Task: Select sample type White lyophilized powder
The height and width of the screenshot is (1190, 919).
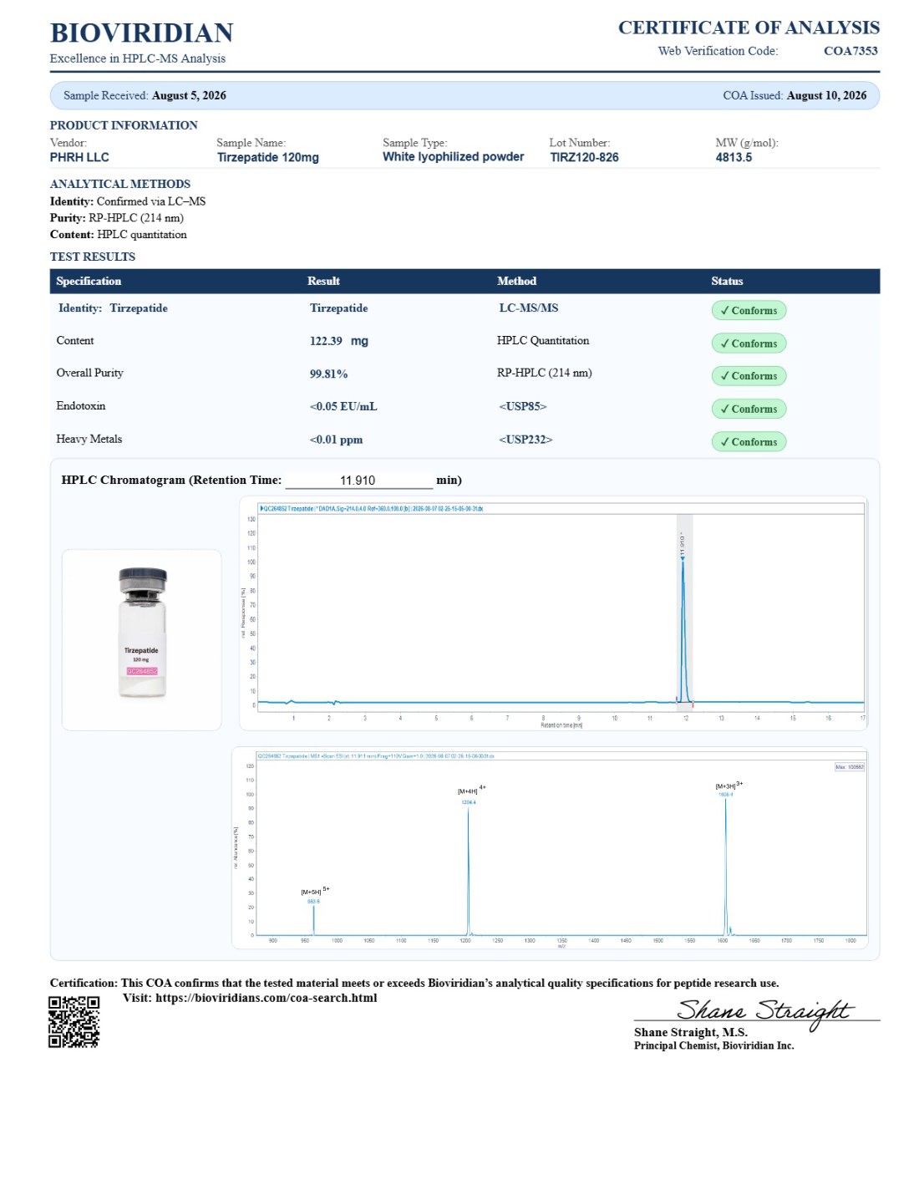Action: click(x=453, y=157)
